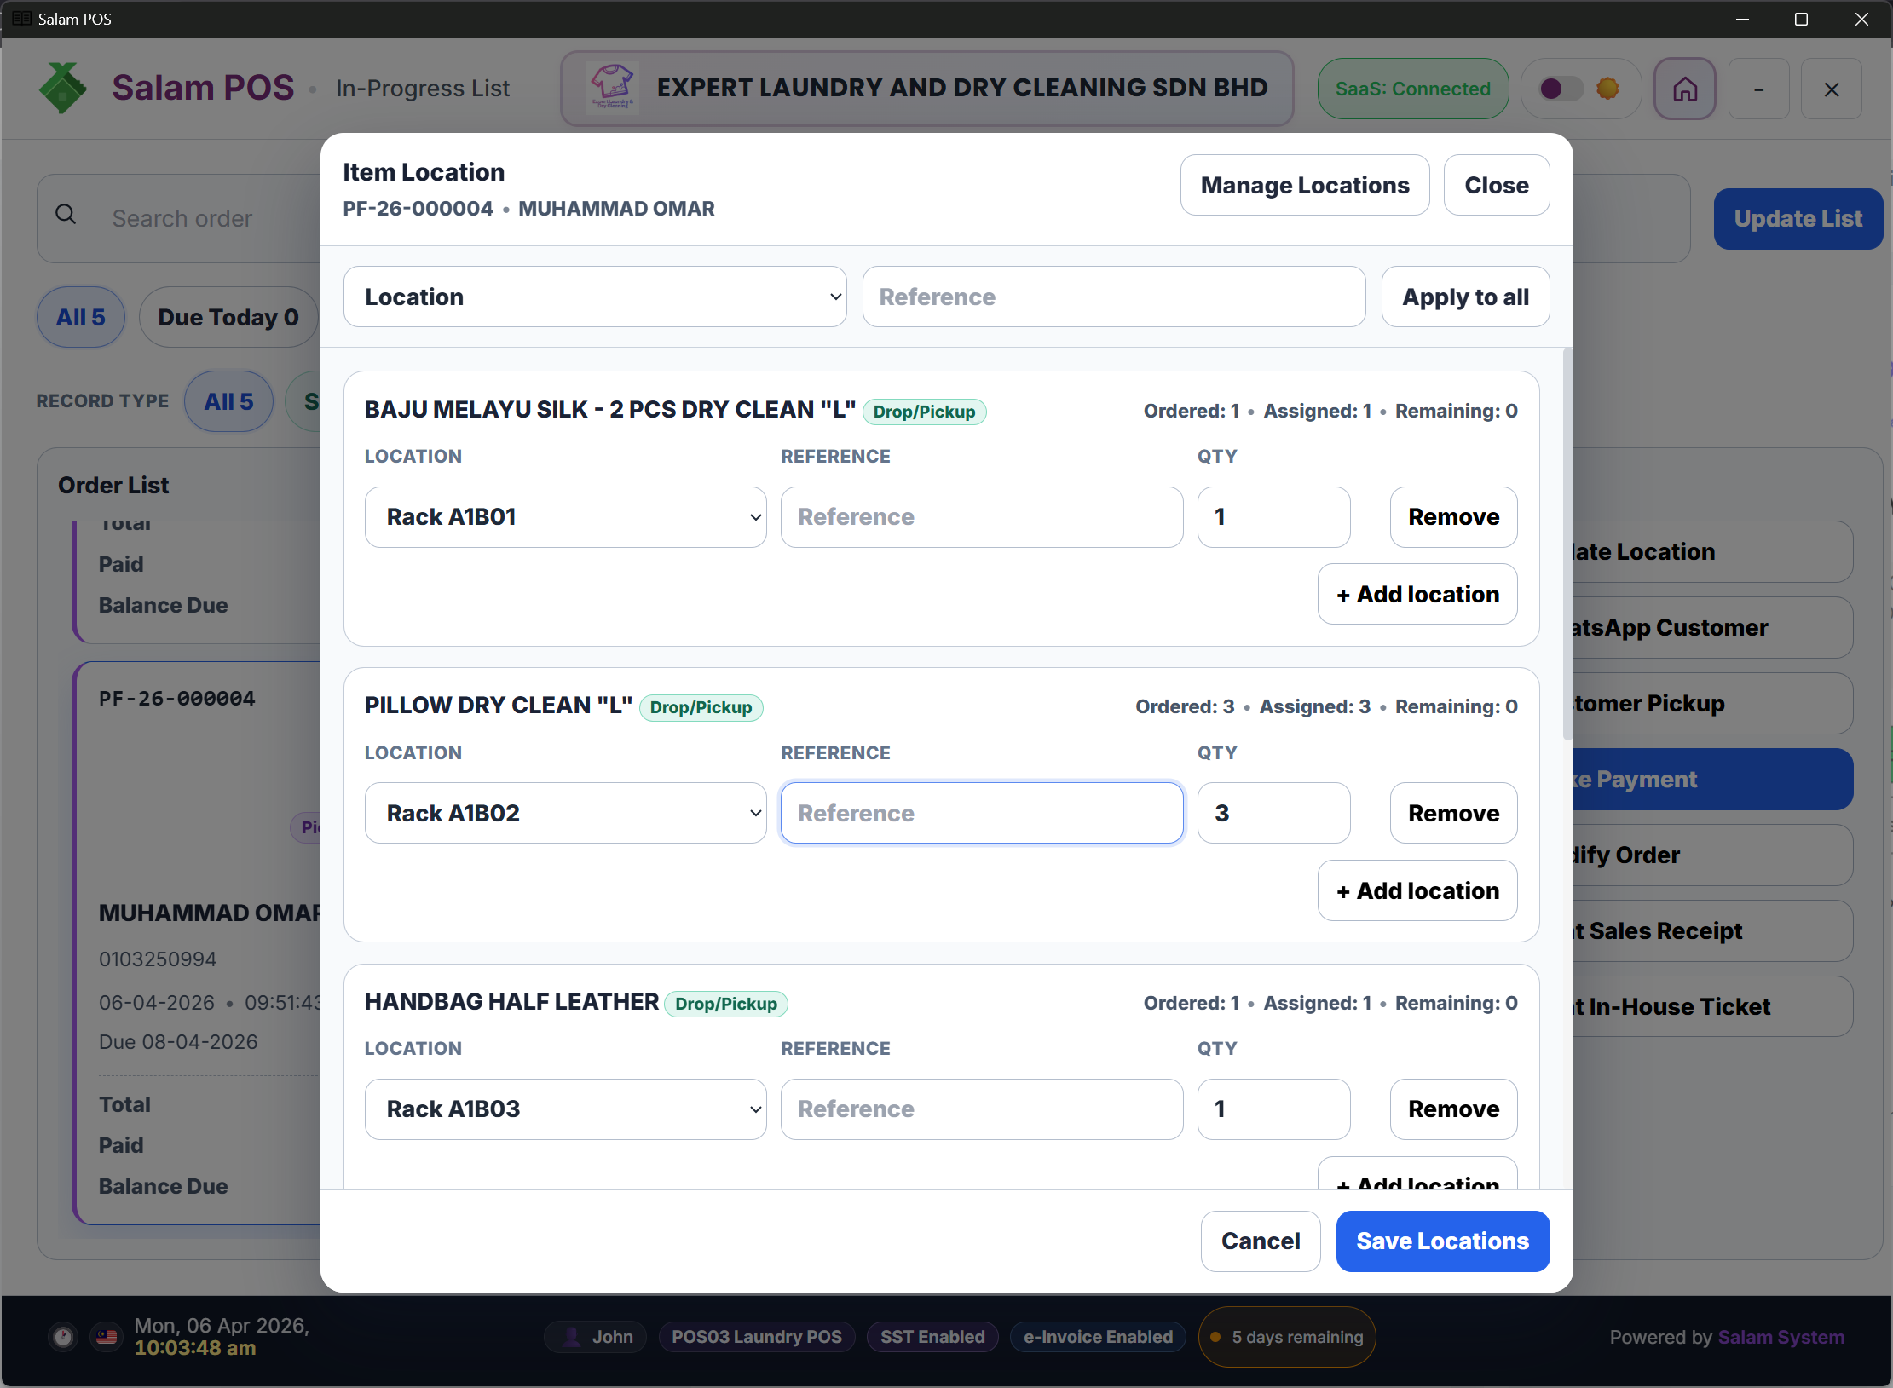Click Qty field for Handbag Half Leather
Screen dimensions: 1893x1388
pos(1273,1109)
